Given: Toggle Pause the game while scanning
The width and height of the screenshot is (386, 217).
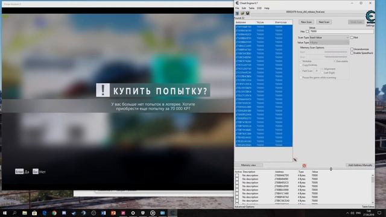Looking at the screenshot, I should (301, 78).
